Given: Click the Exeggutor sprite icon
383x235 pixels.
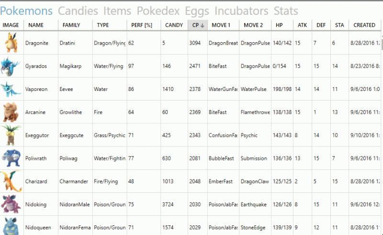Looking at the screenshot, I should [x=11, y=135].
